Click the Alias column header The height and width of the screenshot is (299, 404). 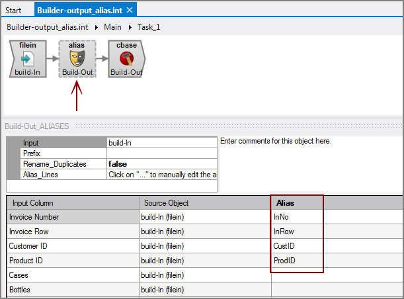pyautogui.click(x=297, y=203)
